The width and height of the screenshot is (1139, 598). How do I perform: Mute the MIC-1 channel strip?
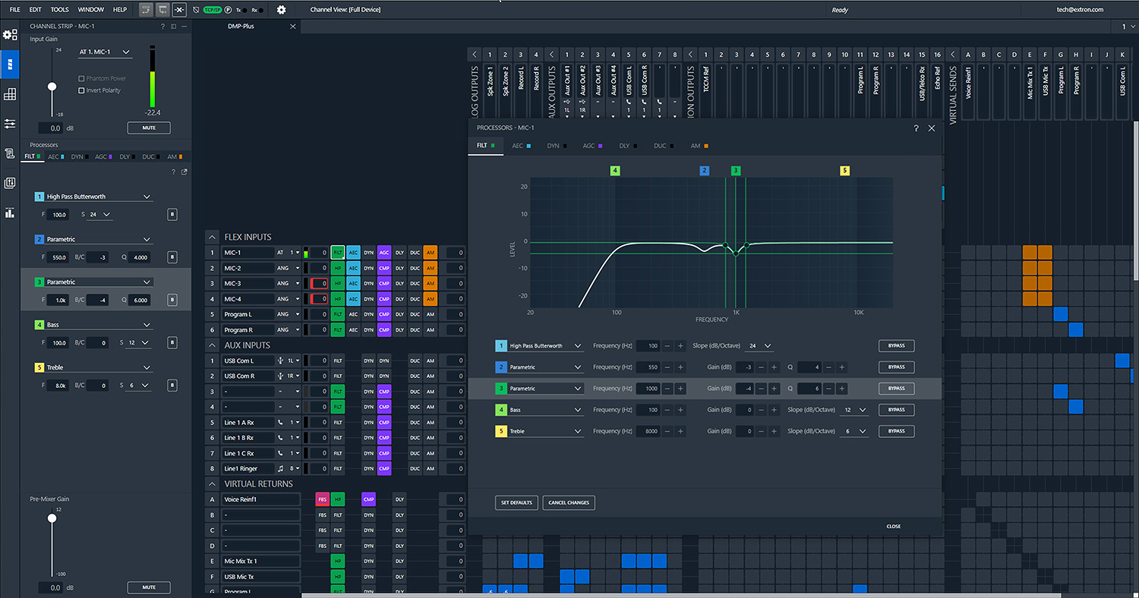pos(149,127)
